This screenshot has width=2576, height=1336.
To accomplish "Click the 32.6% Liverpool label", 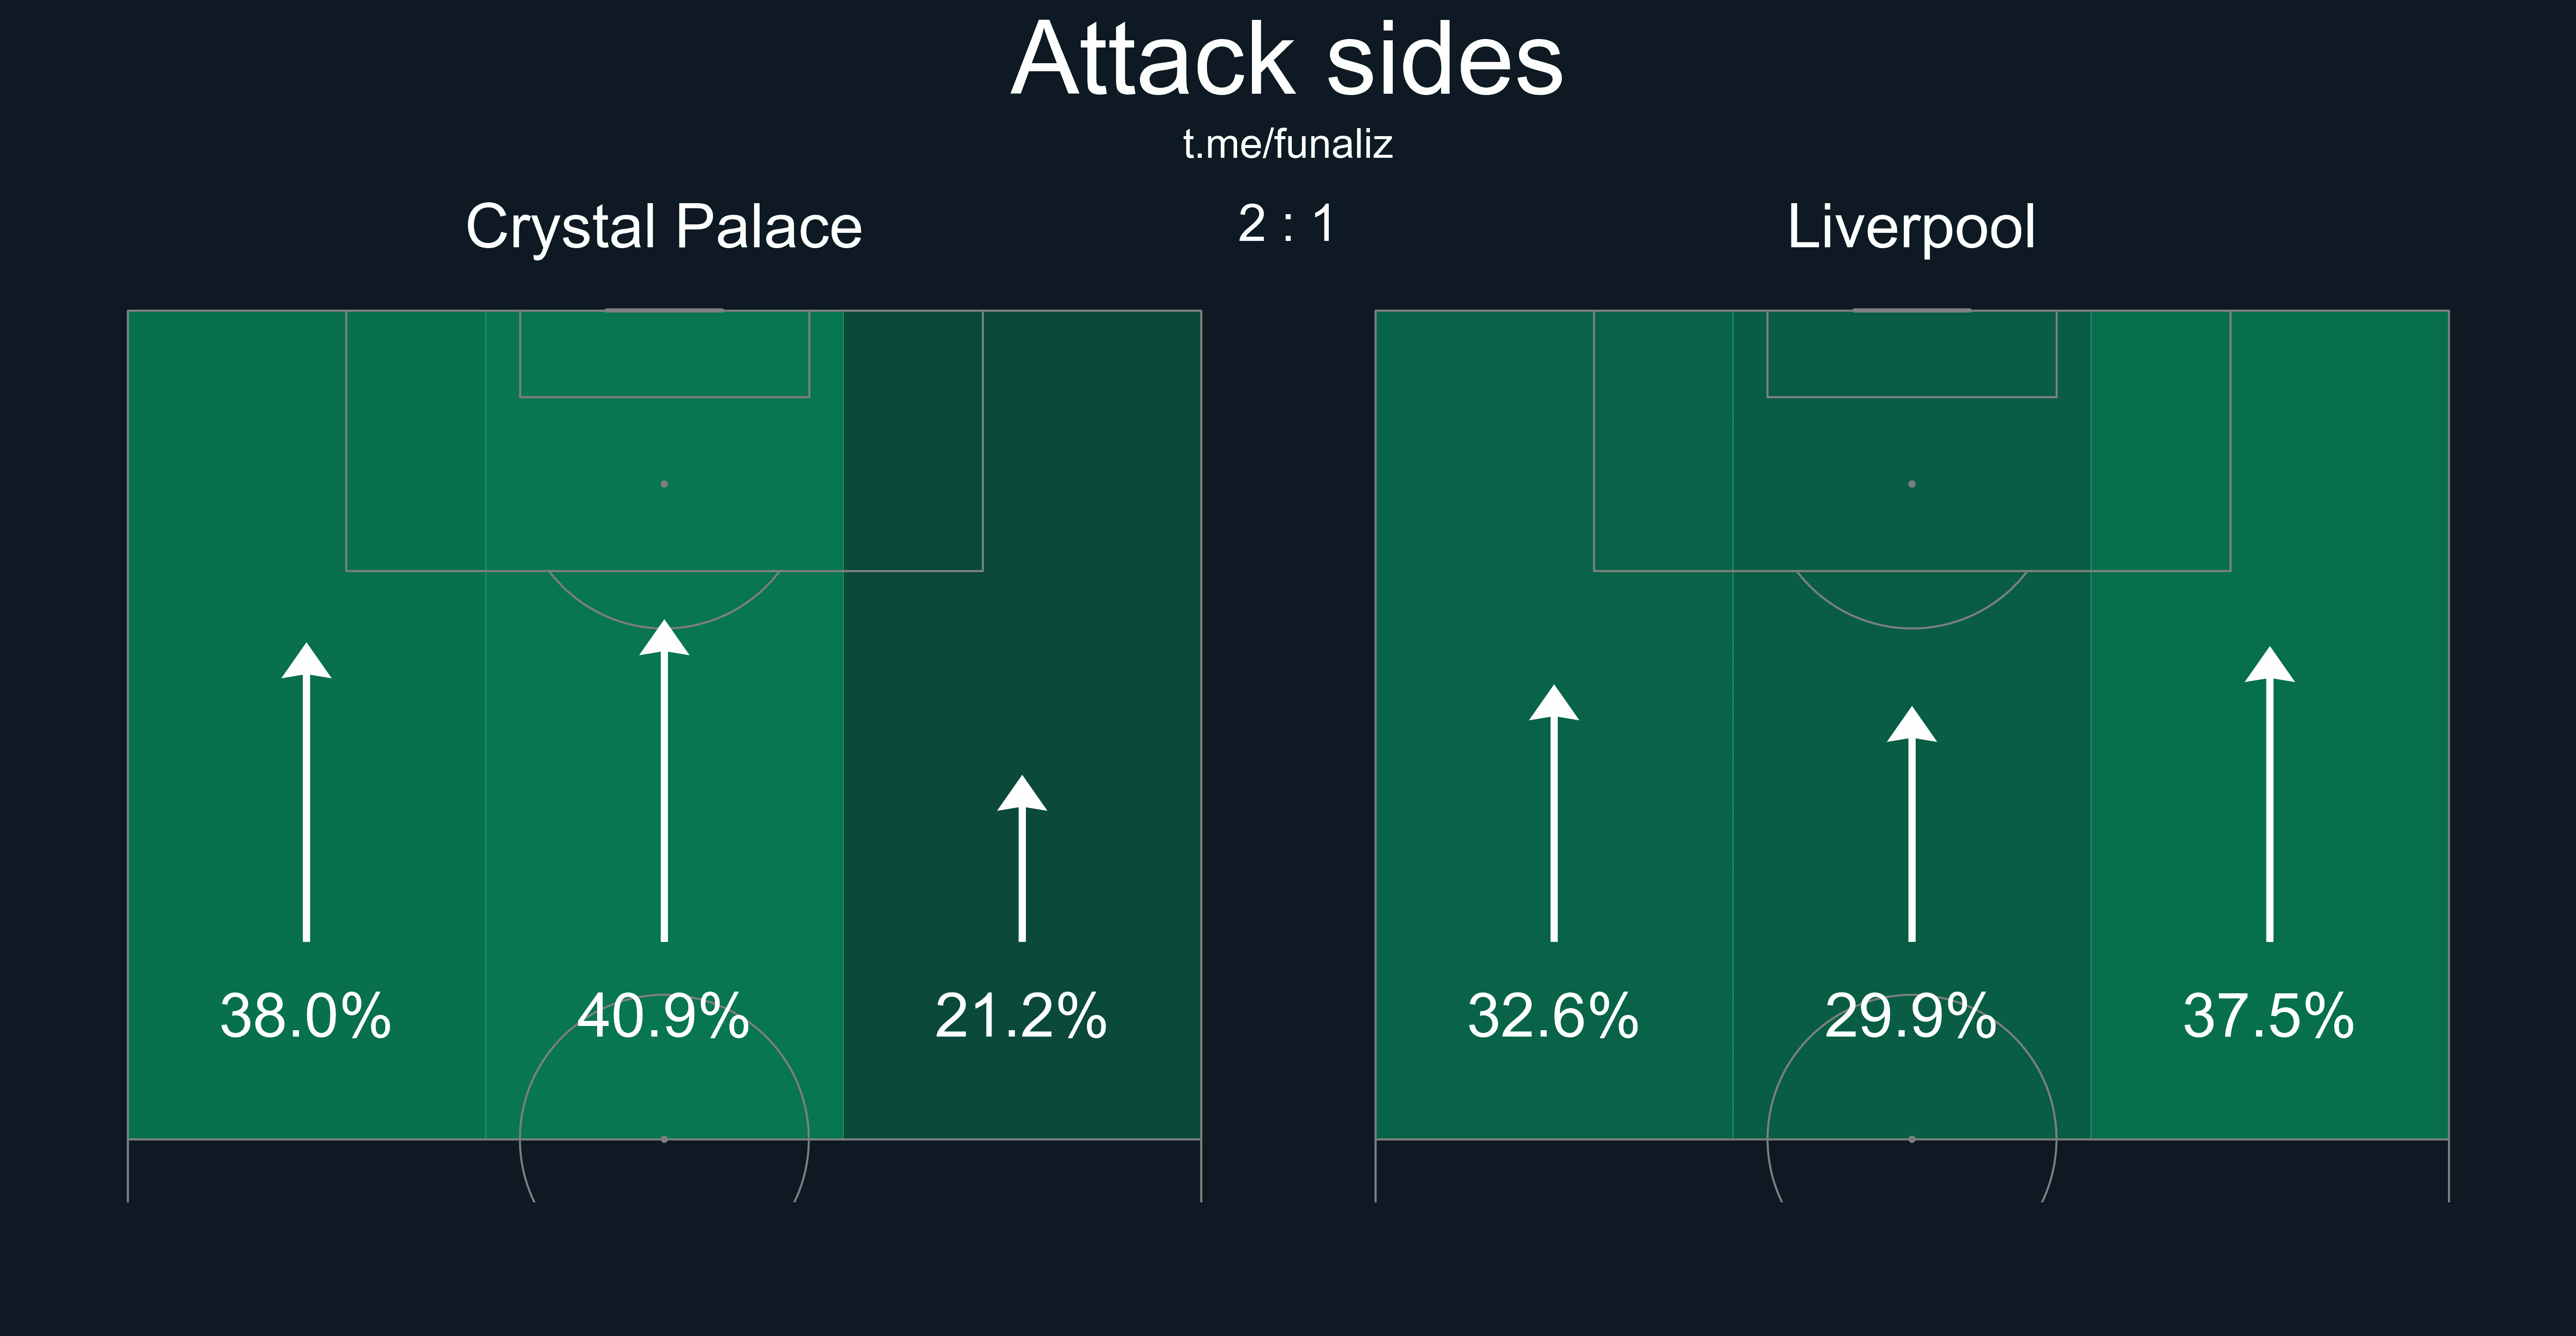I will (x=1554, y=1016).
